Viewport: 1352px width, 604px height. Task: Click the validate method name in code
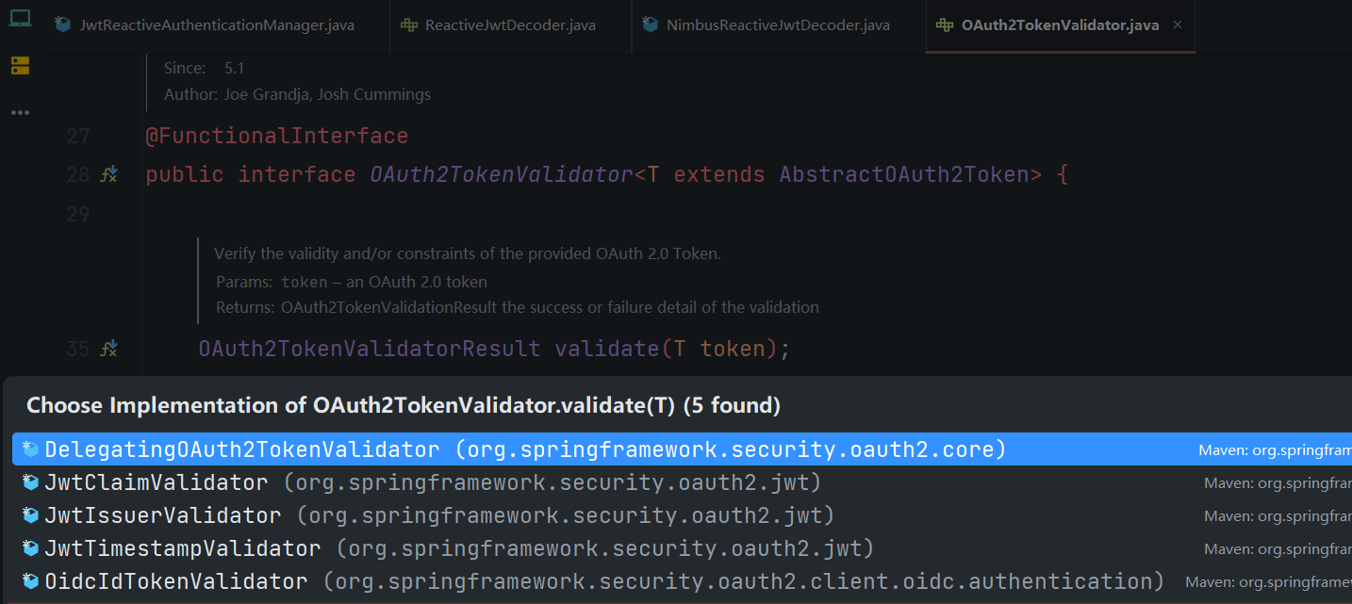click(606, 349)
